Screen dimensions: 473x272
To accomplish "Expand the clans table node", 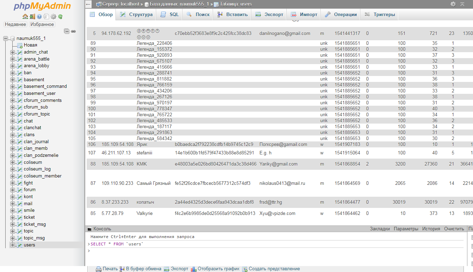I will (x=13, y=135).
